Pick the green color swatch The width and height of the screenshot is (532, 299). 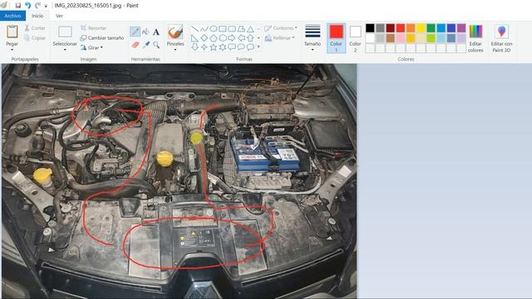pyautogui.click(x=431, y=28)
